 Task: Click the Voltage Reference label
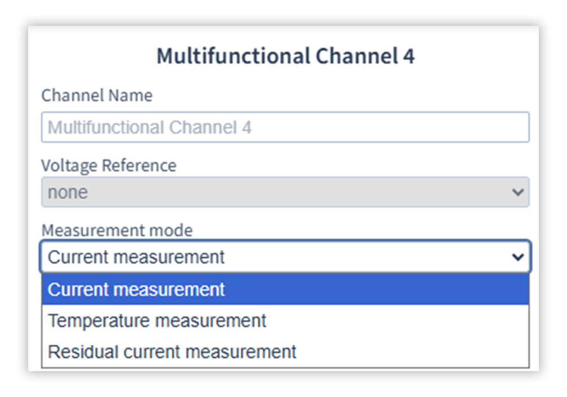point(109,166)
